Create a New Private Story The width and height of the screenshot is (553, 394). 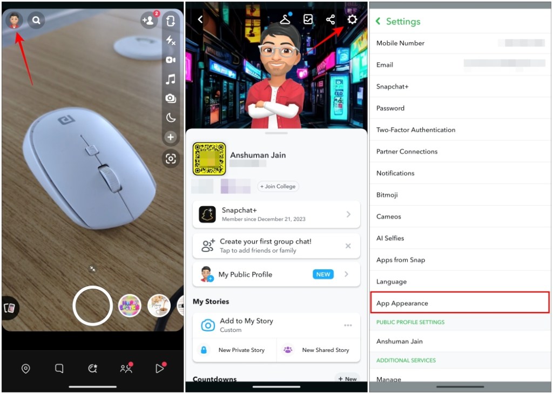pos(234,350)
